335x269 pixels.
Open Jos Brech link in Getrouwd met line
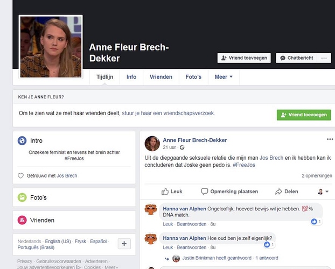point(67,176)
